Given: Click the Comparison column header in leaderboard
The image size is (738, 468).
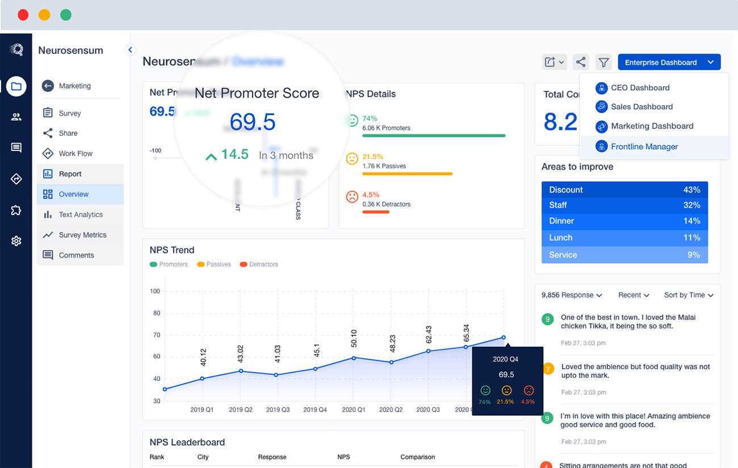Looking at the screenshot, I should [x=418, y=457].
